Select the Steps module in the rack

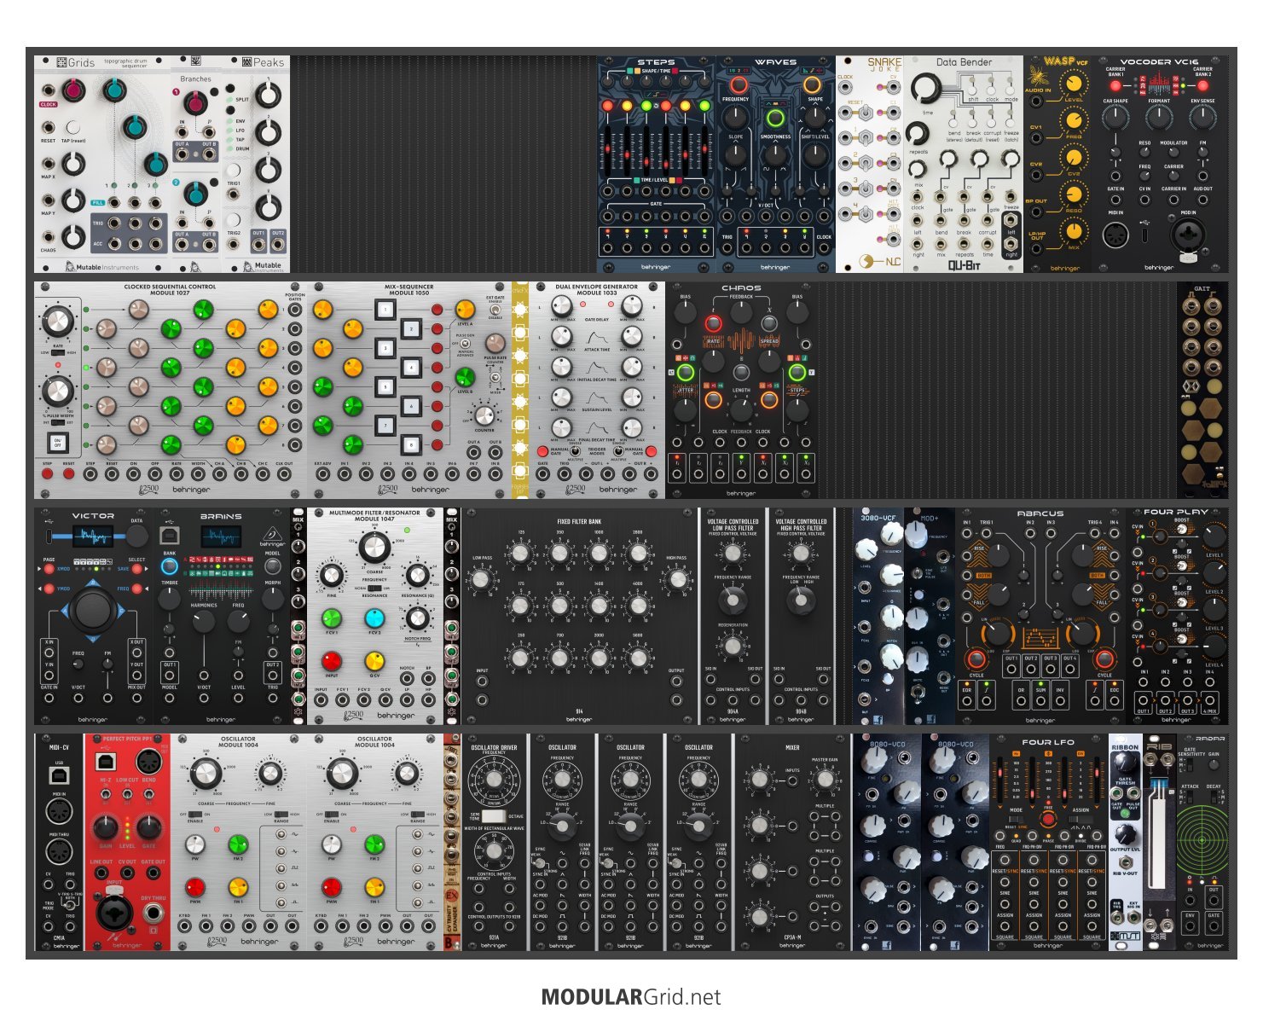pyautogui.click(x=656, y=164)
